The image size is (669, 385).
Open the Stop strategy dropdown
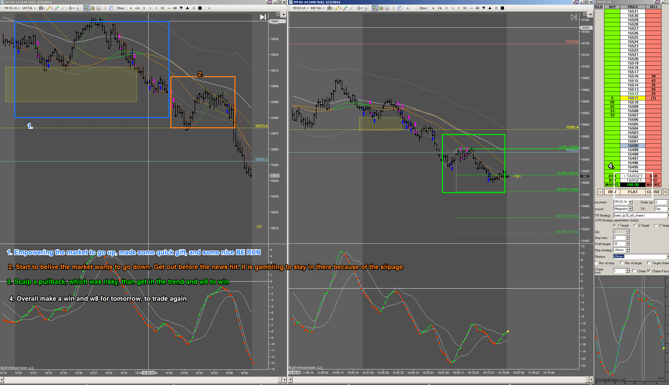tap(628, 250)
